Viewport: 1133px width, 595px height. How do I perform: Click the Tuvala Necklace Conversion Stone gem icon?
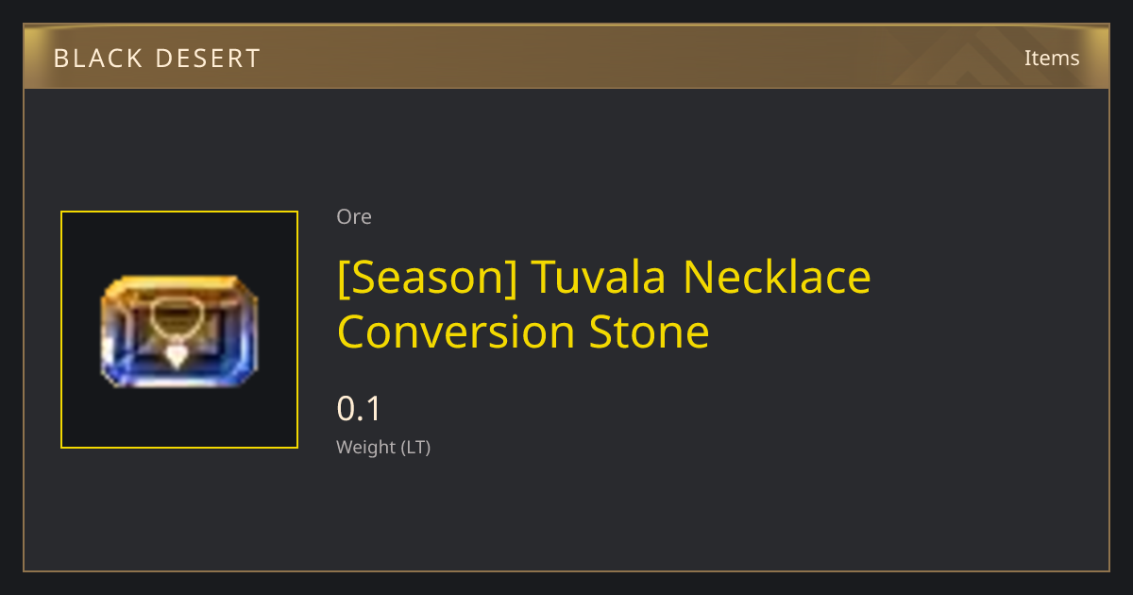(x=179, y=331)
